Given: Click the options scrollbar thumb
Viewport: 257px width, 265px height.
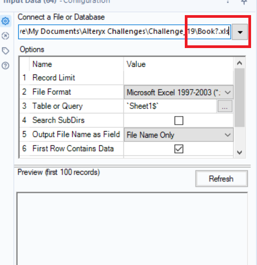Looking at the screenshot, I should pos(239,98).
